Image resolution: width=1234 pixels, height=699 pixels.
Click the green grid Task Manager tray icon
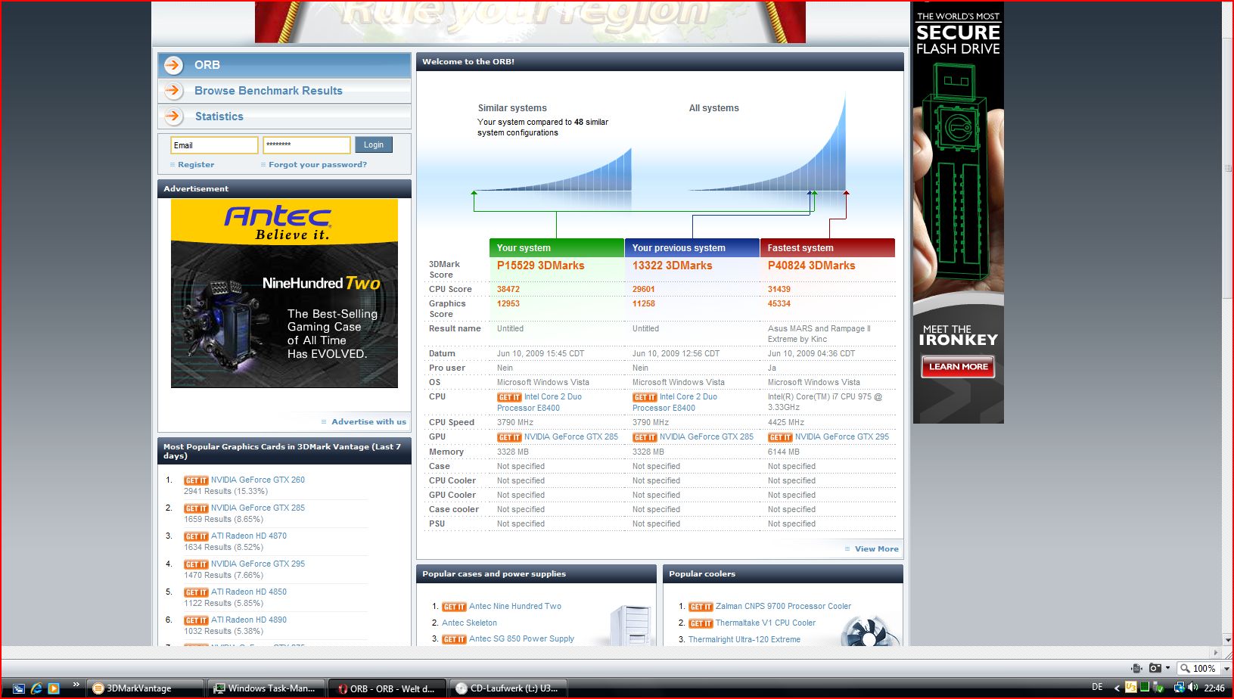(1145, 687)
